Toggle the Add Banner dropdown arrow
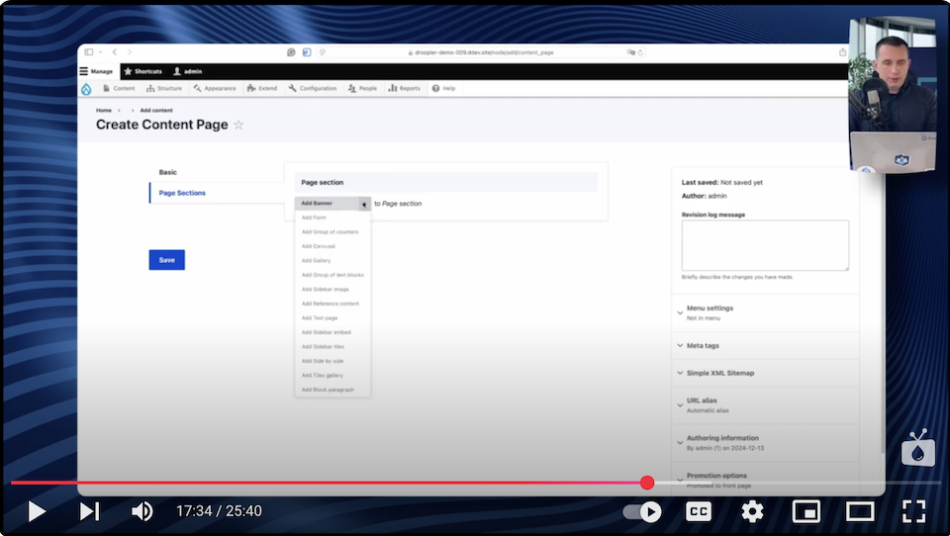Image resolution: width=950 pixels, height=536 pixels. tap(364, 204)
